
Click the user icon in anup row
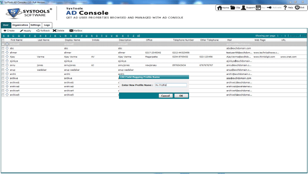click(7, 70)
